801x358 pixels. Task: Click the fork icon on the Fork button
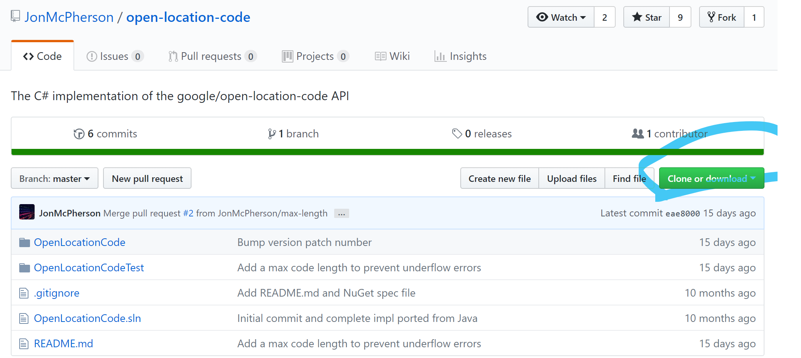coord(712,17)
